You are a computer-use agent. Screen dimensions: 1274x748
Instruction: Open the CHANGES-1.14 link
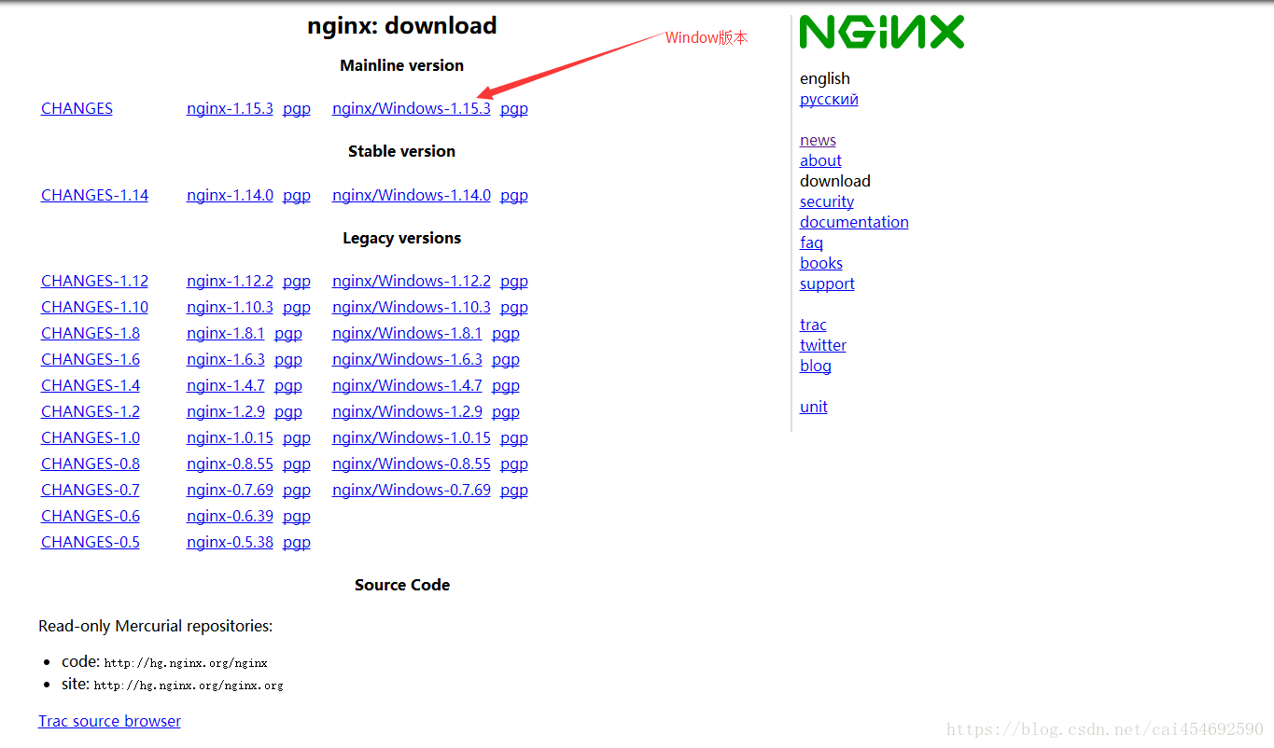(x=94, y=195)
